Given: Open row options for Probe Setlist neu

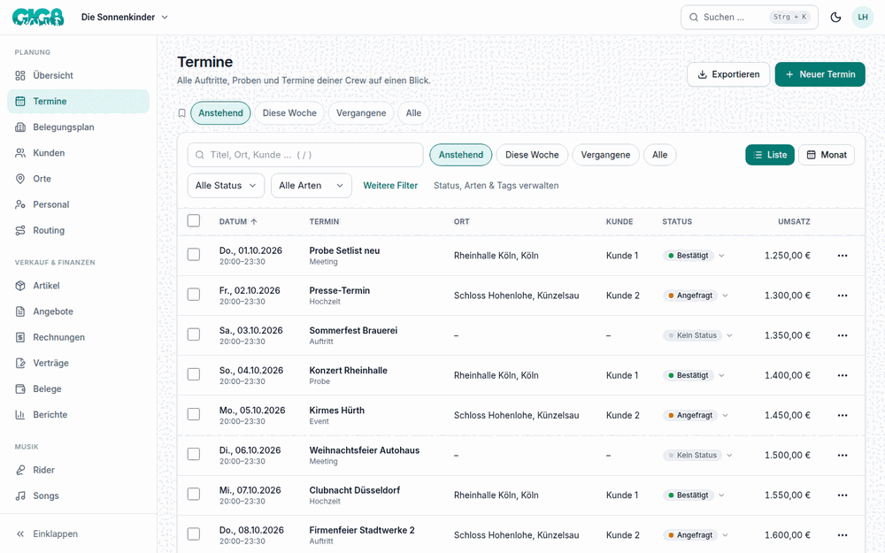Looking at the screenshot, I should pos(843,256).
